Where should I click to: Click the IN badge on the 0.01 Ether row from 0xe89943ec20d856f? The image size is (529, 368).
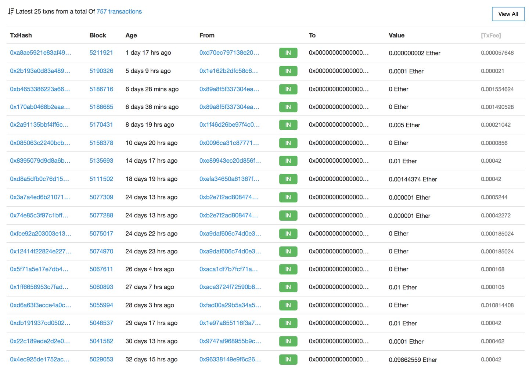tap(288, 161)
